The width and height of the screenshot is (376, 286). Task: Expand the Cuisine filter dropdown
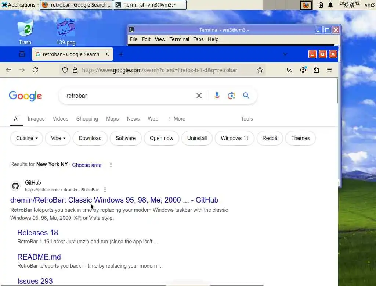pos(26,138)
